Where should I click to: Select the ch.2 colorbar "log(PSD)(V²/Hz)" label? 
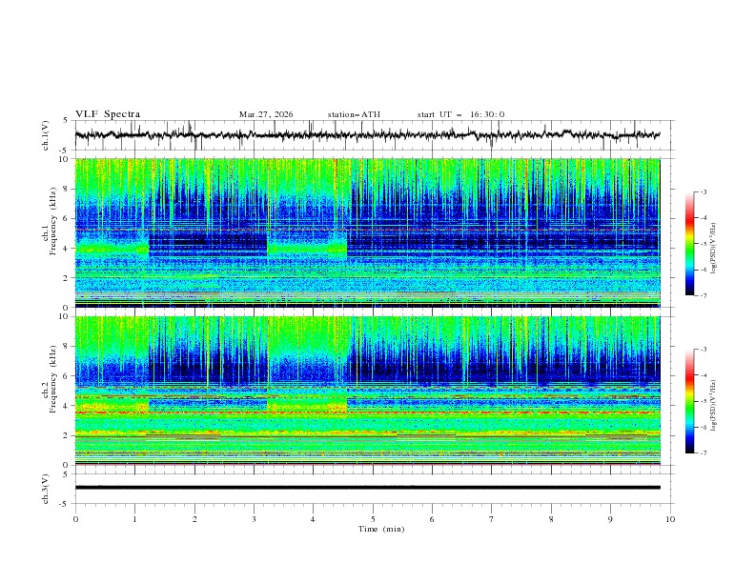713,405
